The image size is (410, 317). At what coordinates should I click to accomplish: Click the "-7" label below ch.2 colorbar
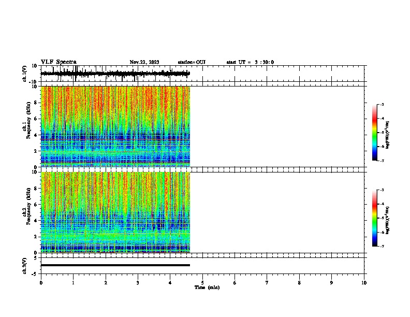pyautogui.click(x=382, y=246)
